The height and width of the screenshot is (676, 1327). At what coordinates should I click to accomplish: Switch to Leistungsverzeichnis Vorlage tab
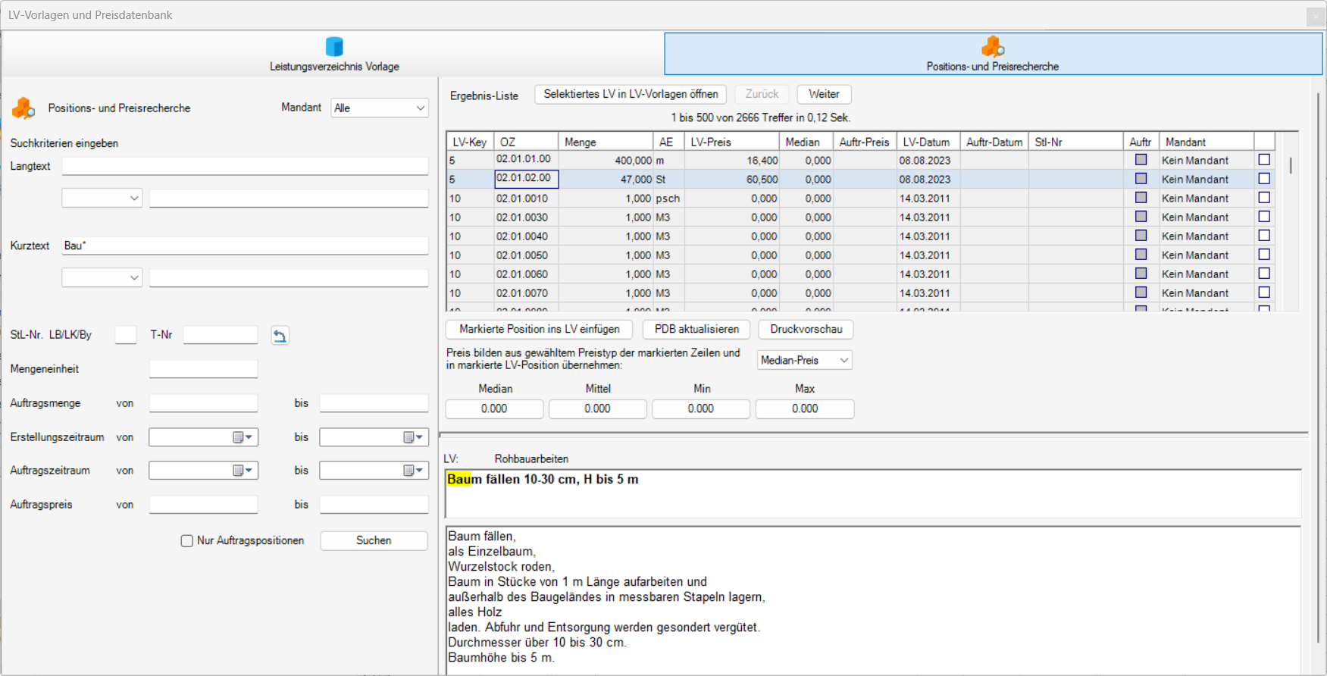click(334, 54)
